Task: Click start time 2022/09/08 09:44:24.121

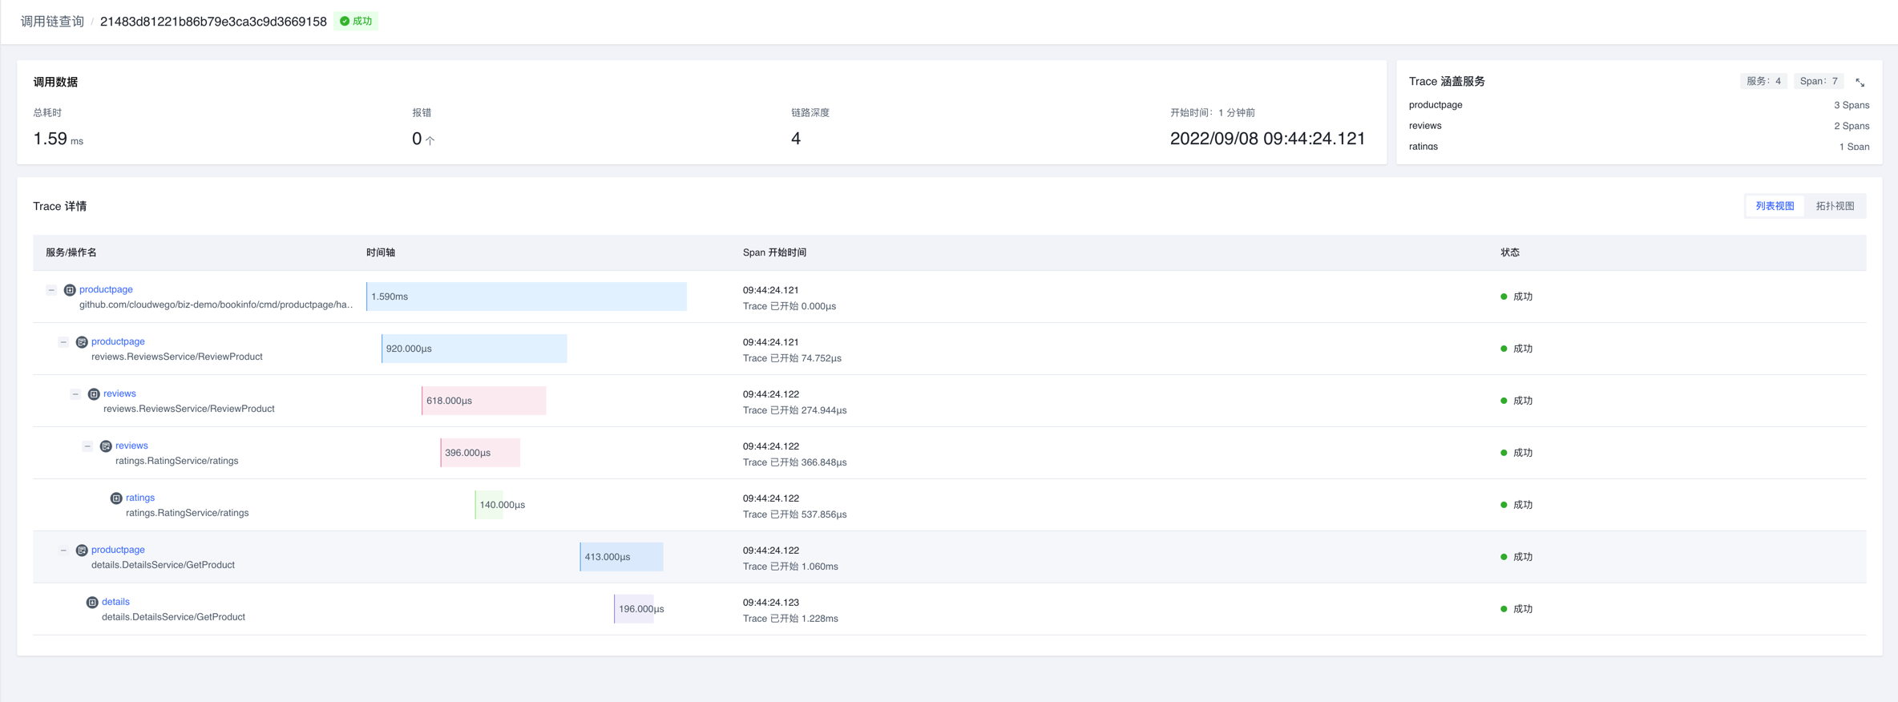Action: click(x=1267, y=139)
